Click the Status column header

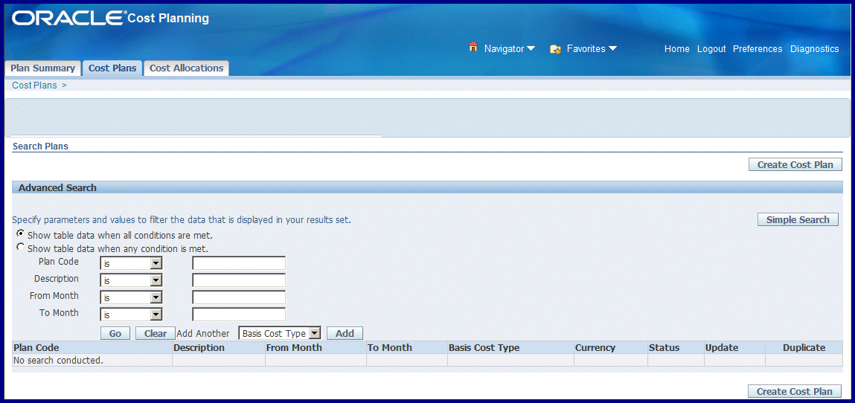[676, 347]
